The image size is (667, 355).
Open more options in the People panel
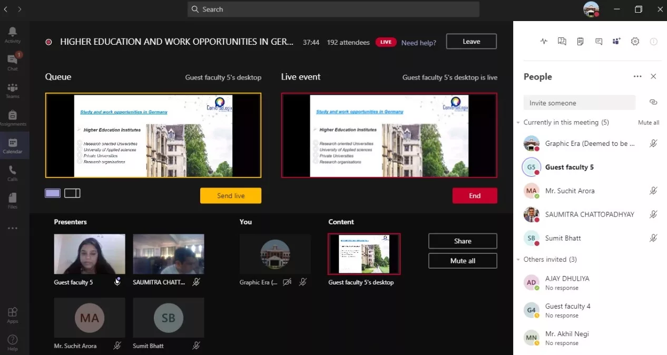point(637,76)
